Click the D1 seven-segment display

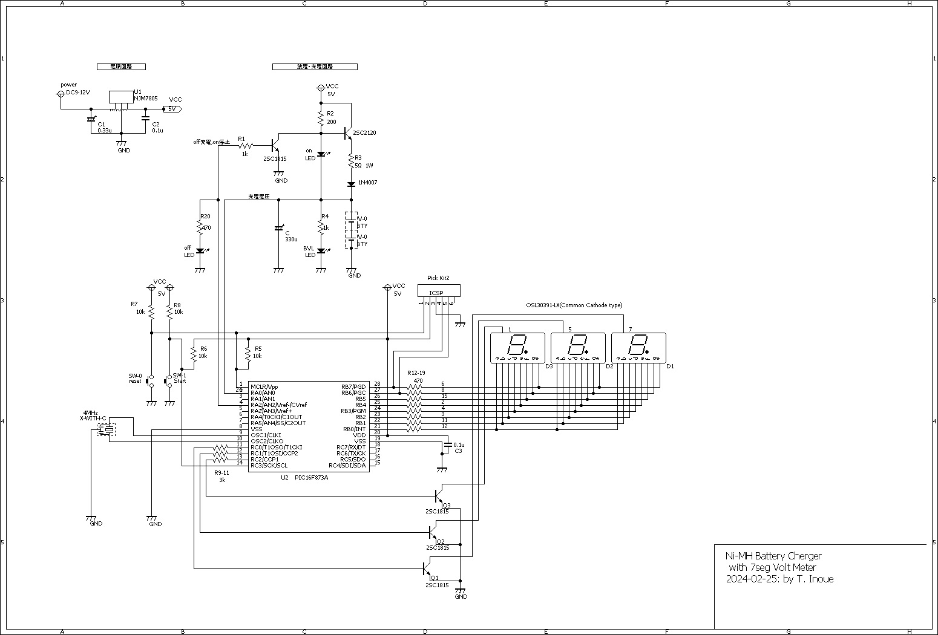[638, 348]
